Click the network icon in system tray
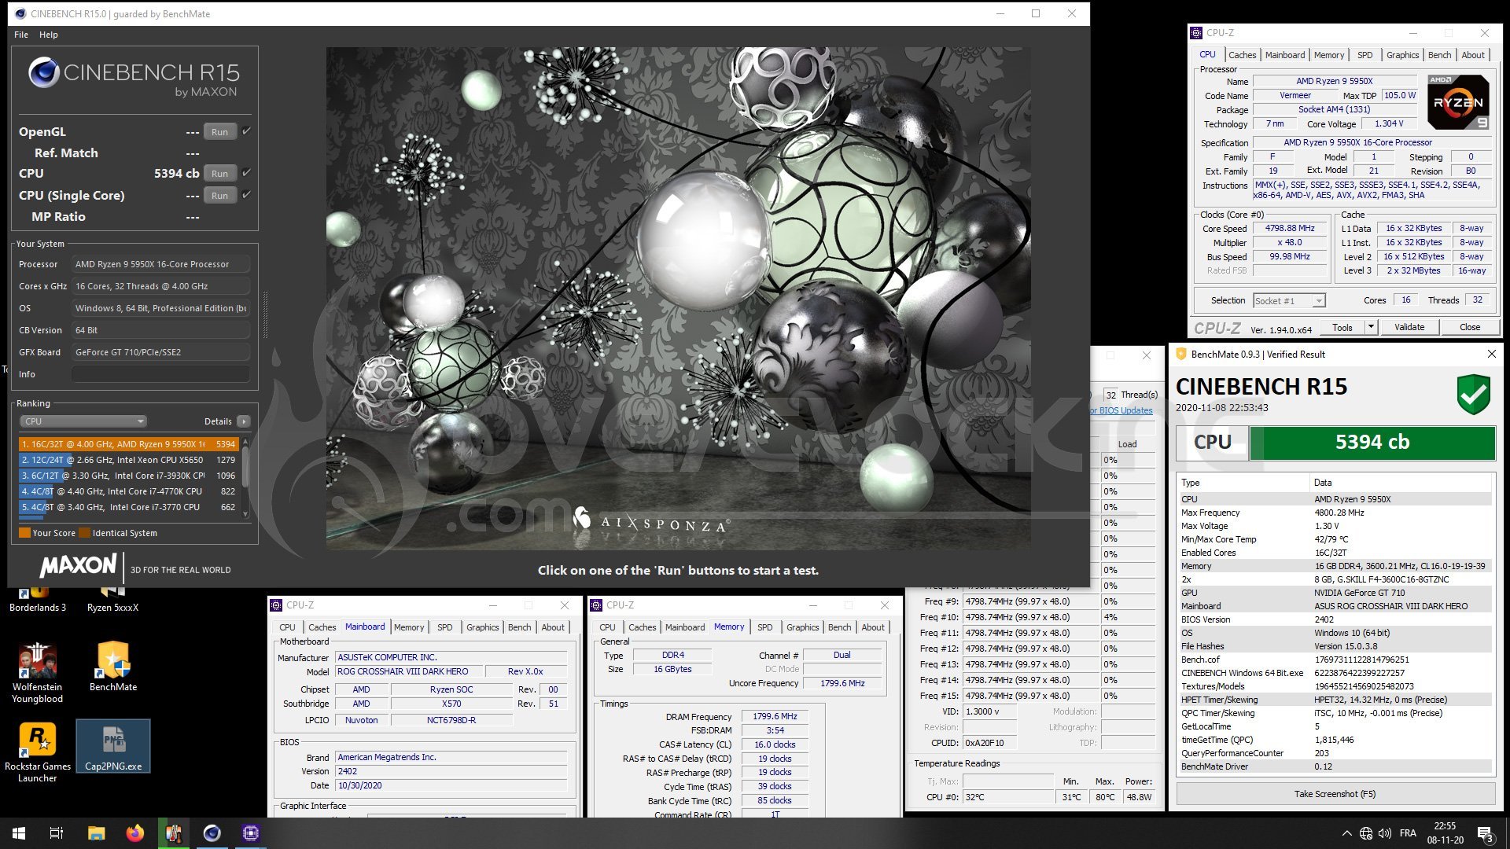 pos(1366,833)
